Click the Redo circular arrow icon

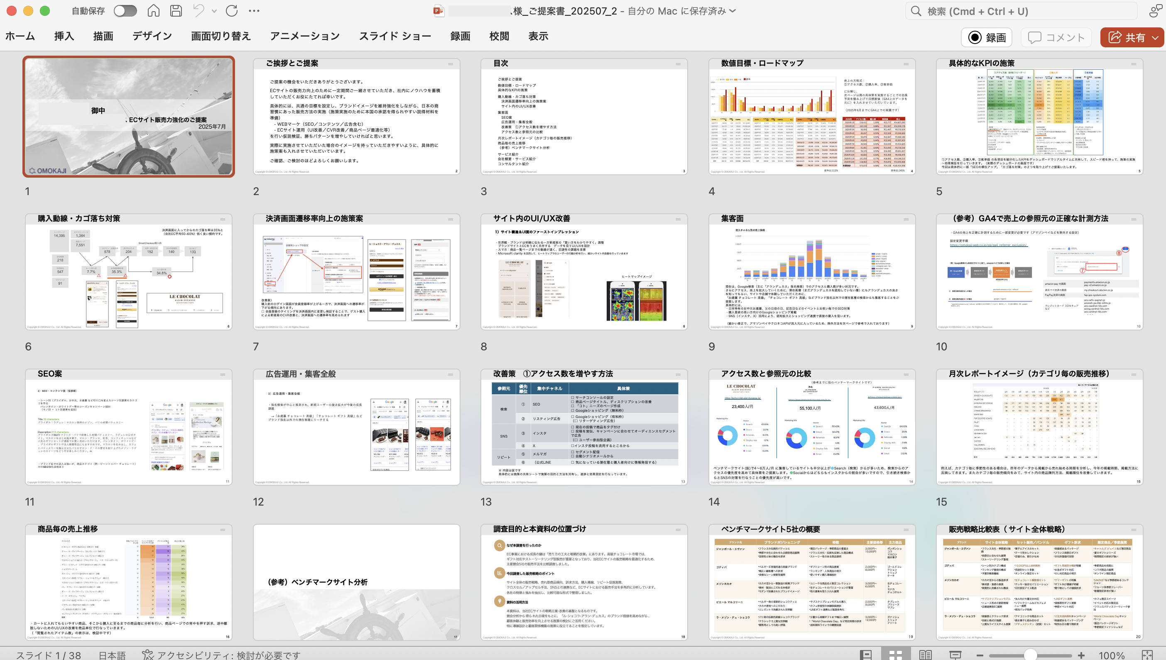coord(232,11)
